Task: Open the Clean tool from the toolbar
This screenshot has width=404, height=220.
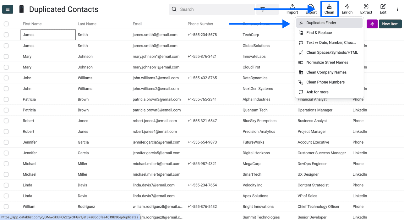Action: pyautogui.click(x=329, y=9)
